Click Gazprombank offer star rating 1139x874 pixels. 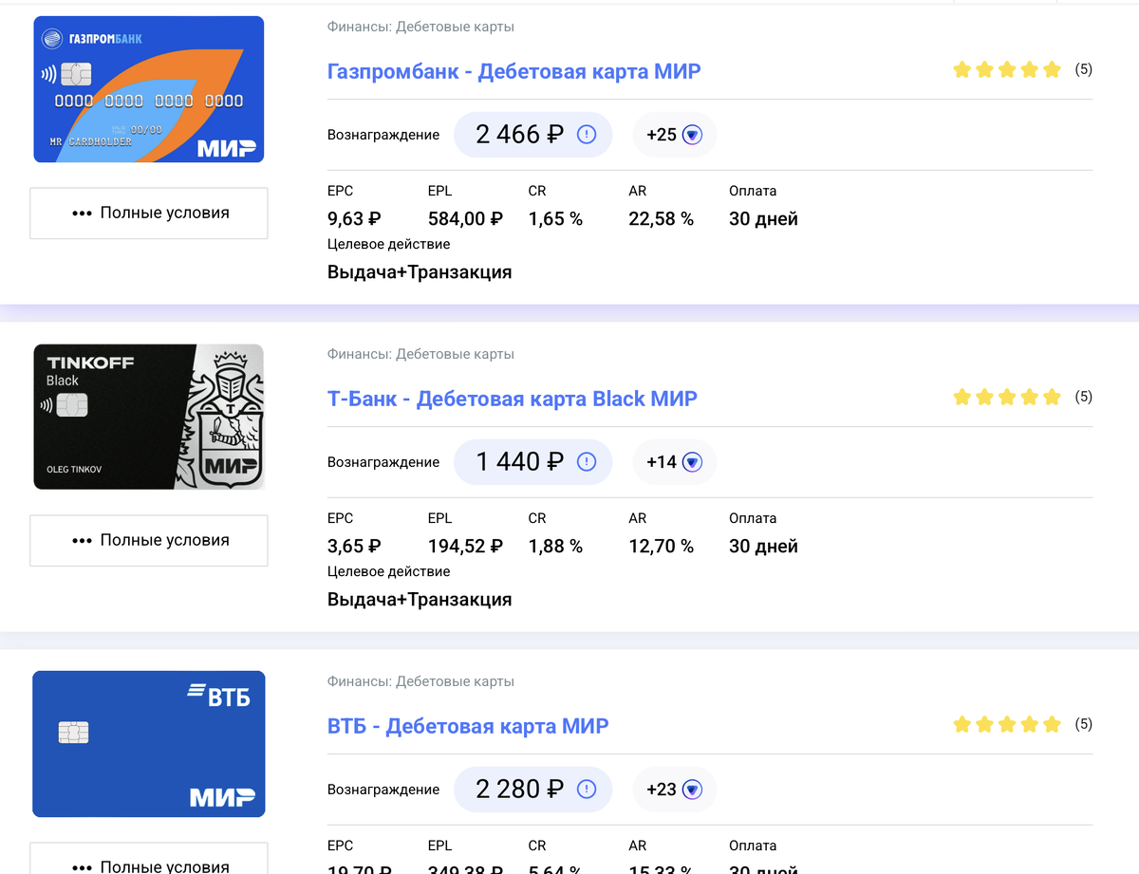click(1006, 69)
